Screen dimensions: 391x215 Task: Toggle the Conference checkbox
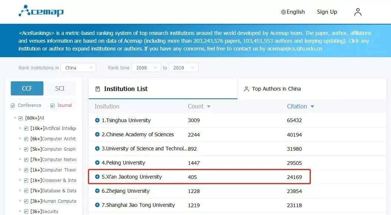(13, 105)
